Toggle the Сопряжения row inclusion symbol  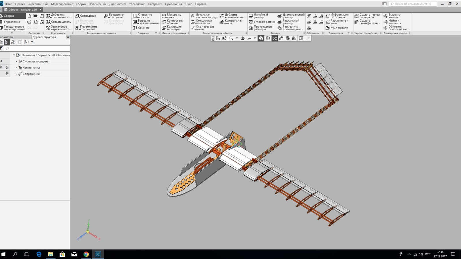click(x=7, y=74)
